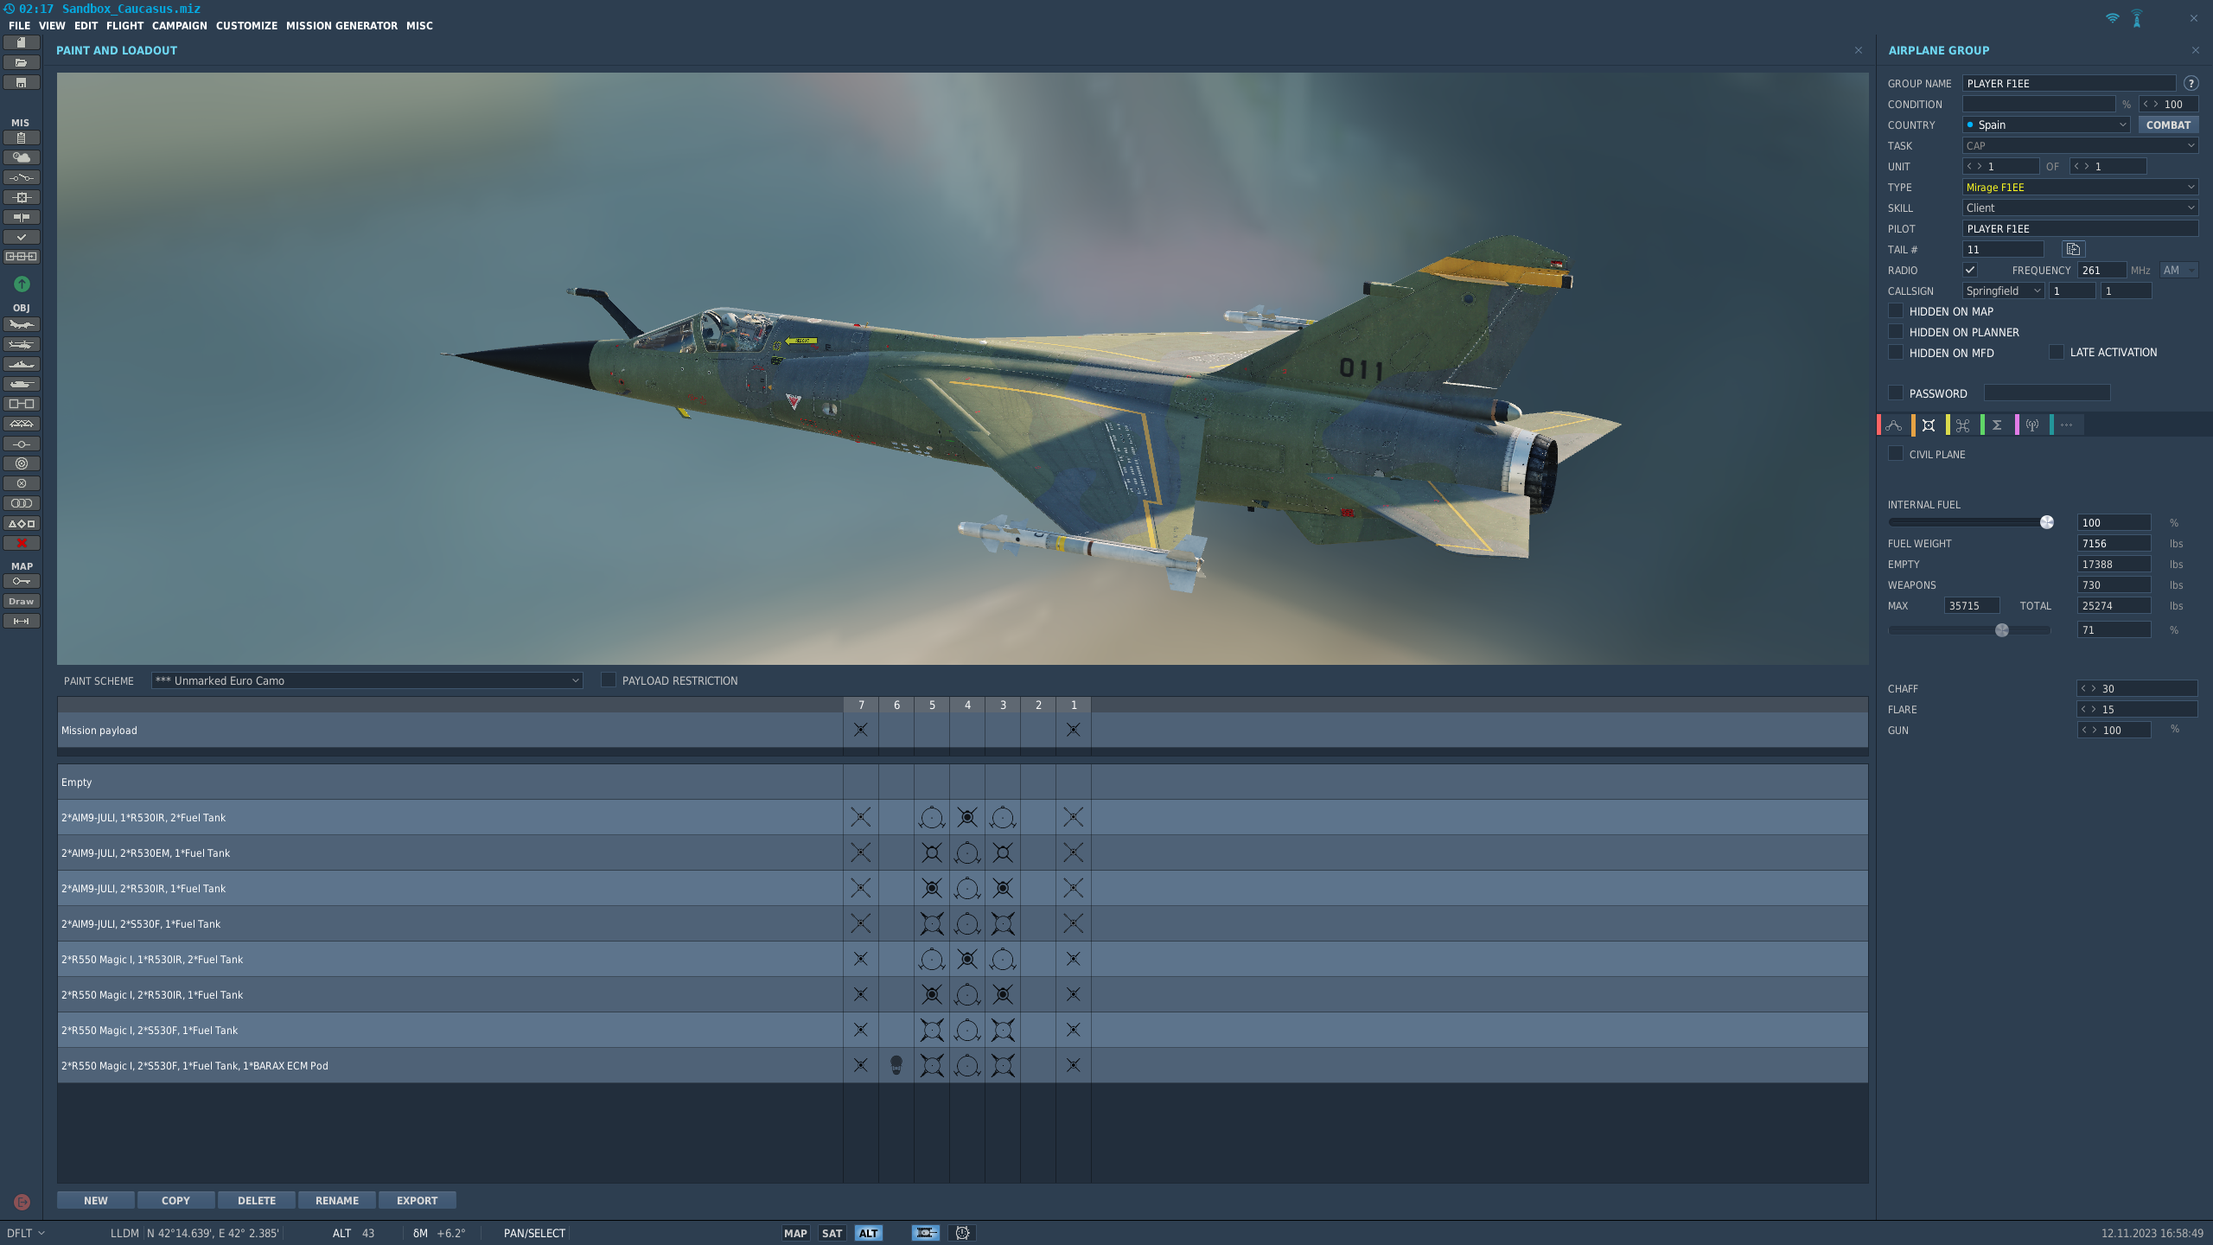Select the helicopter group placement tool
This screenshot has height=1245, width=2213.
[x=21, y=344]
